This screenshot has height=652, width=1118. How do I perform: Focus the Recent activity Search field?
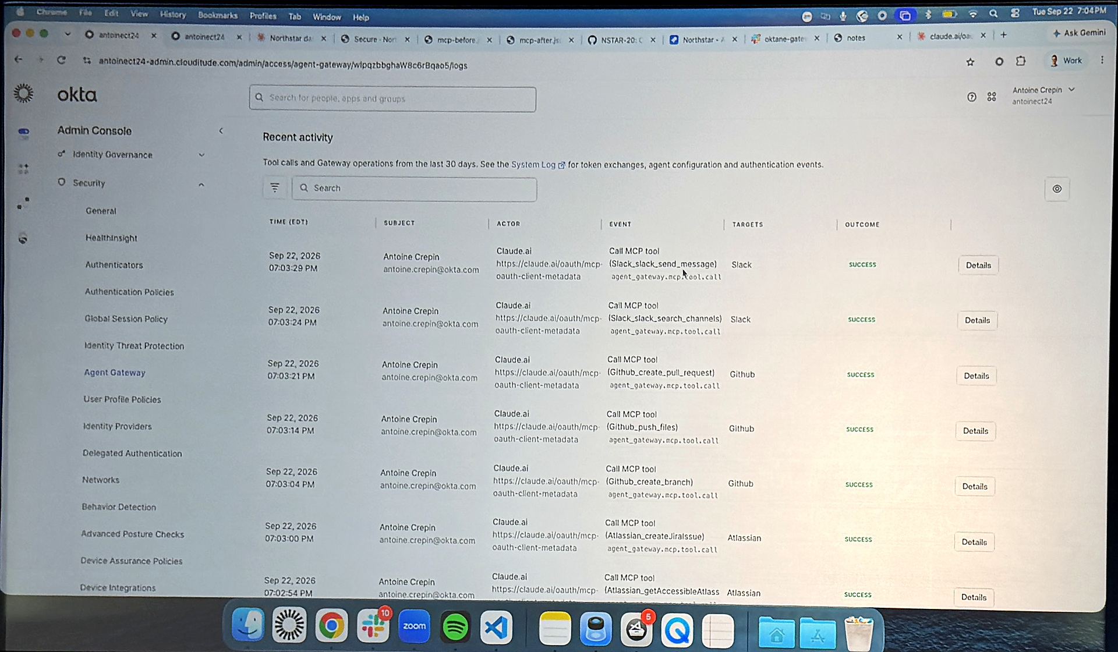(414, 189)
